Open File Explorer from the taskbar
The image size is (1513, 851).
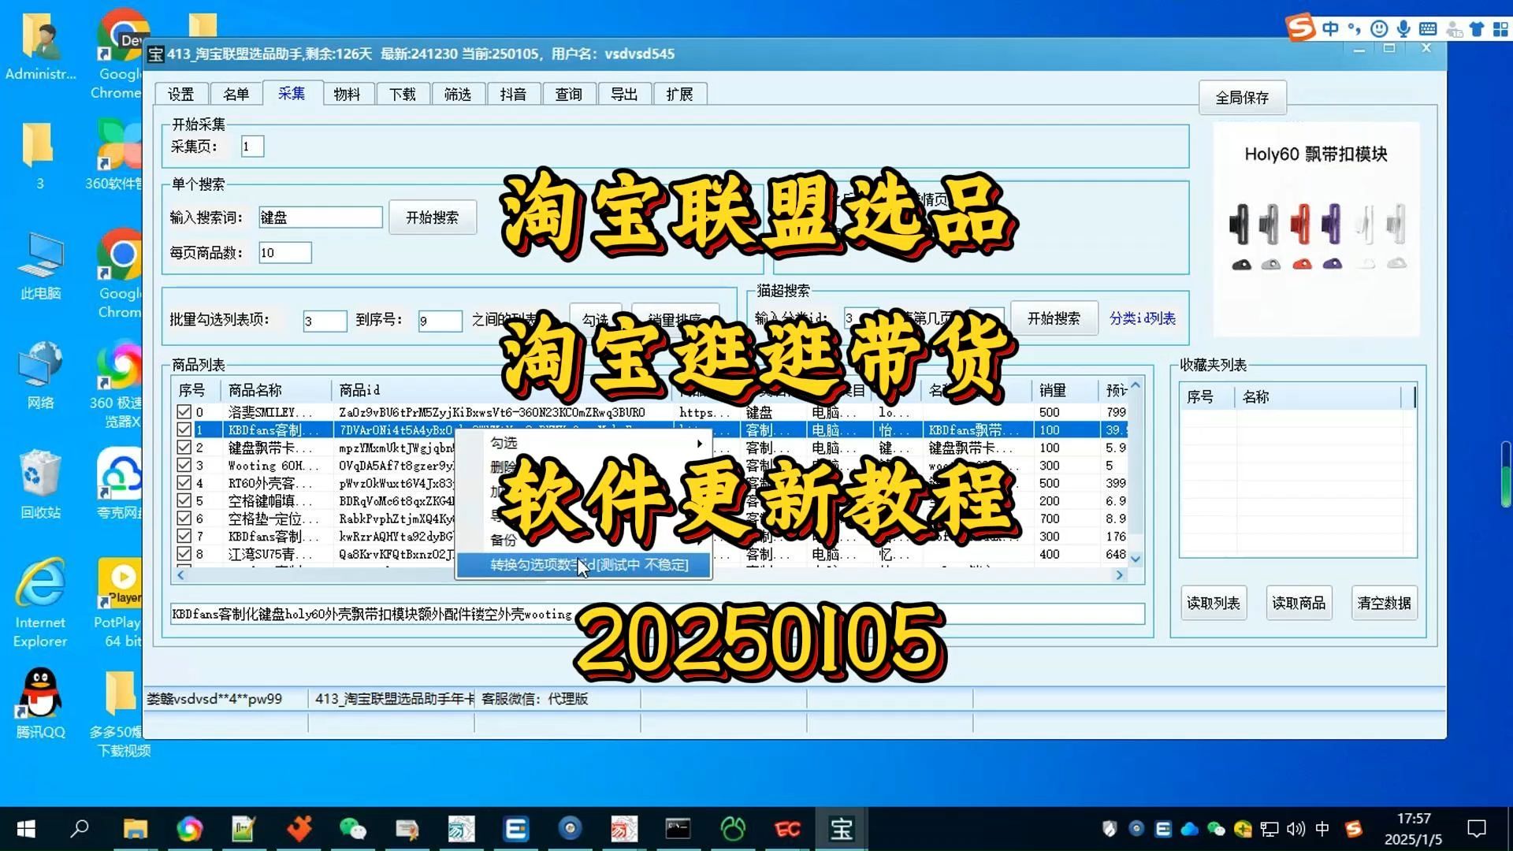[136, 829]
